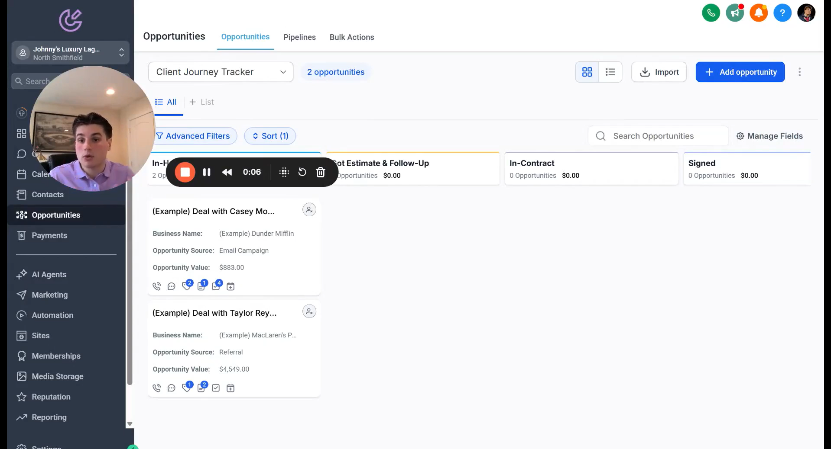
Task: Click the call icon on the Casey Mo... card
Action: coord(157,286)
